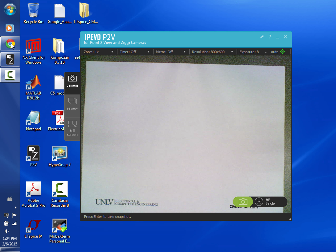Open volume speaker tray icon
This screenshot has height=252, width=336.
(x=7, y=231)
